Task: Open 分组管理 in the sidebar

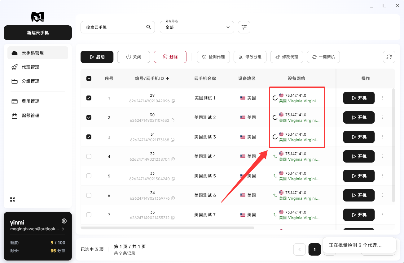Action: tap(38, 81)
